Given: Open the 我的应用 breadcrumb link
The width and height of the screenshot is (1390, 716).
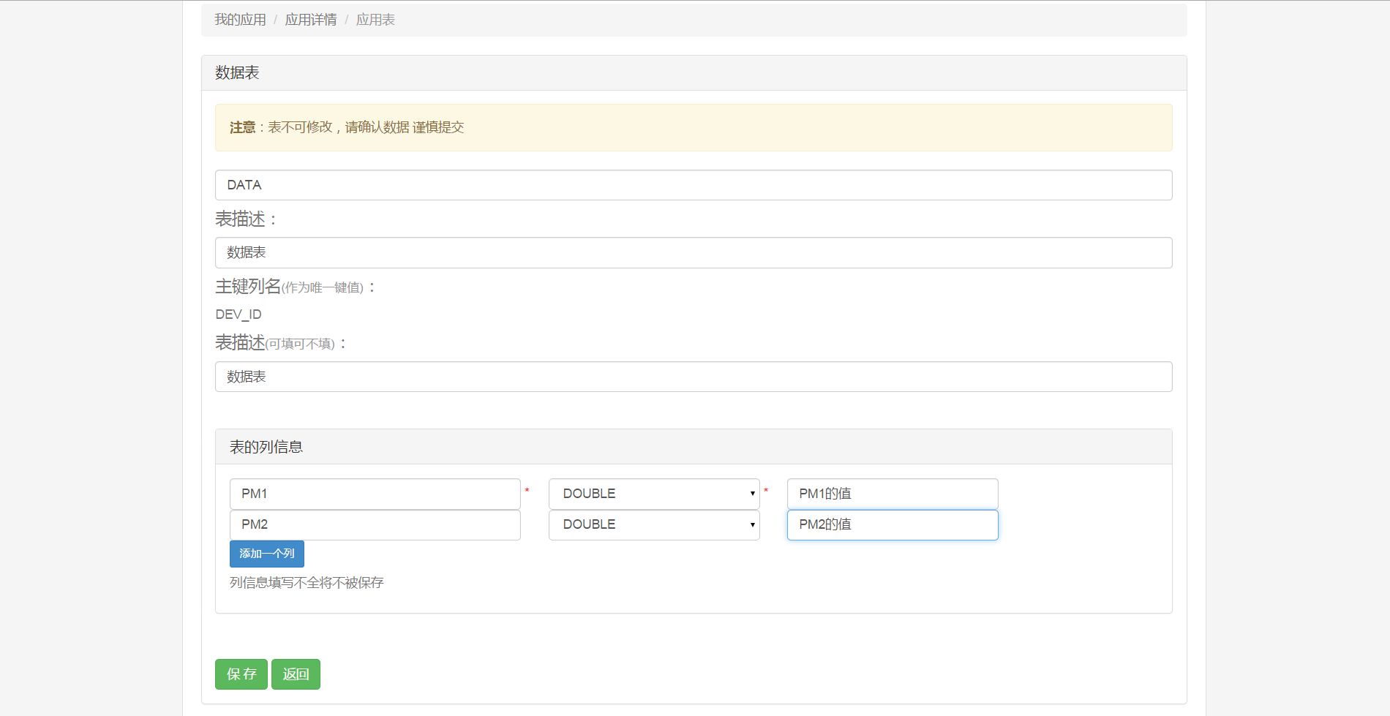Looking at the screenshot, I should (240, 20).
